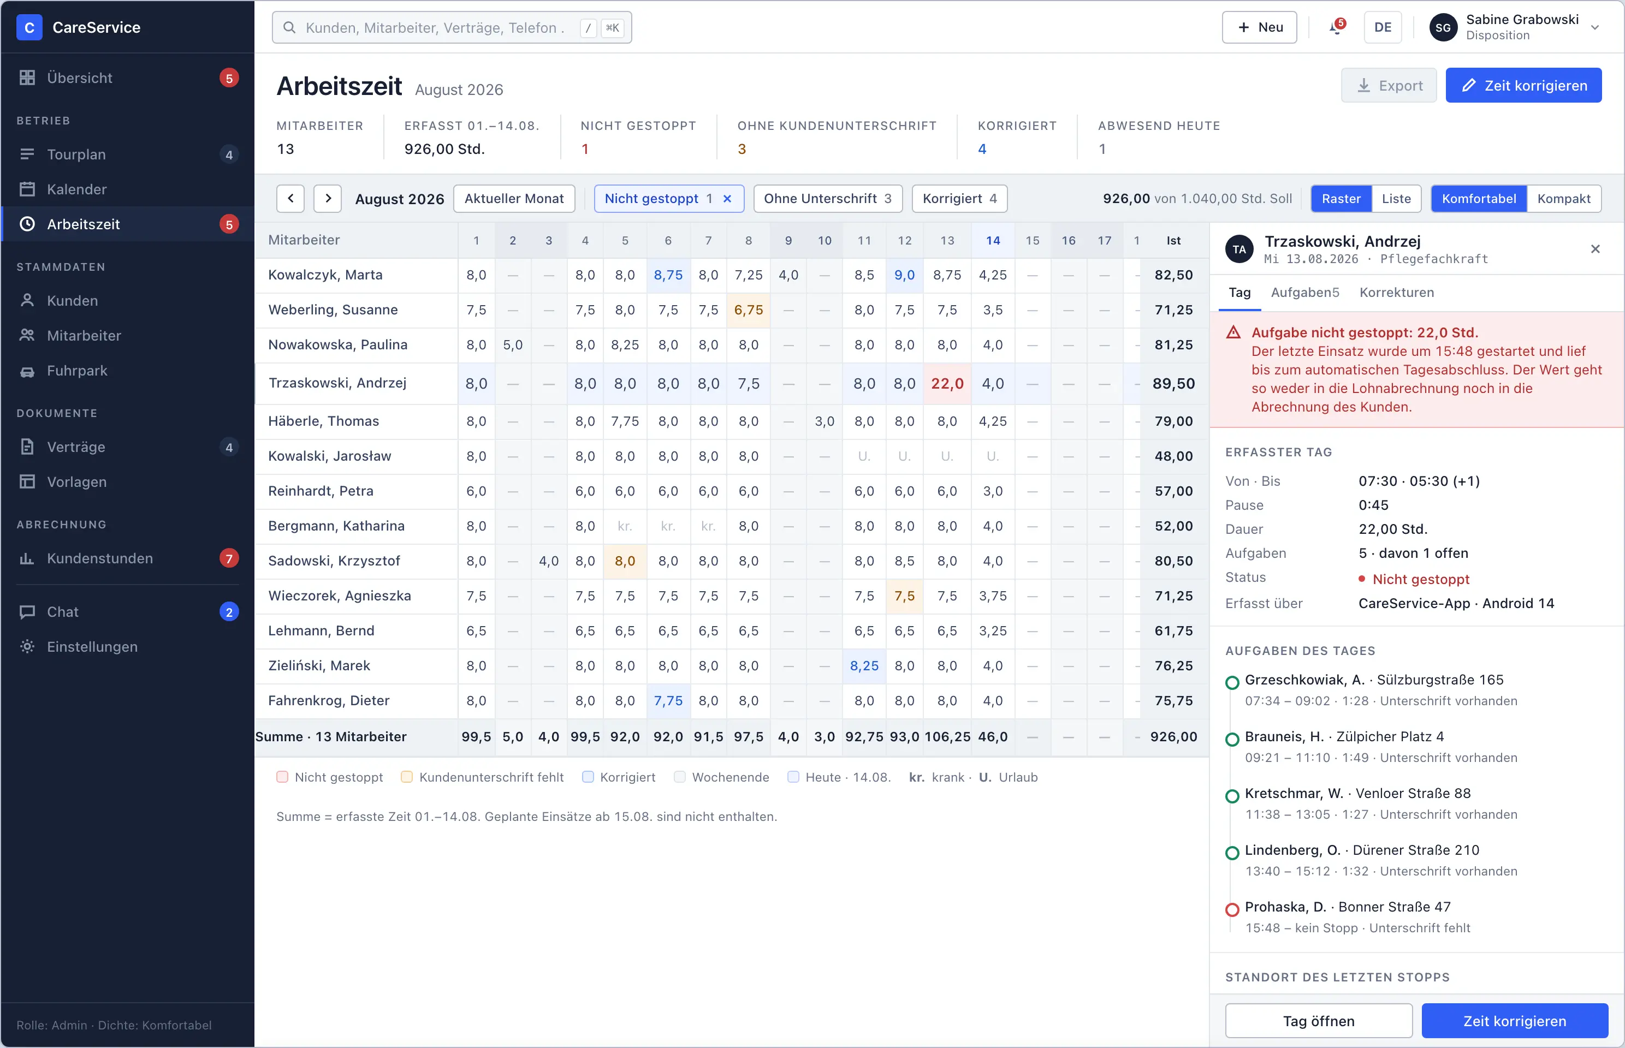Click Zeit korrigieren in page header
The height and width of the screenshot is (1048, 1625).
(x=1523, y=86)
